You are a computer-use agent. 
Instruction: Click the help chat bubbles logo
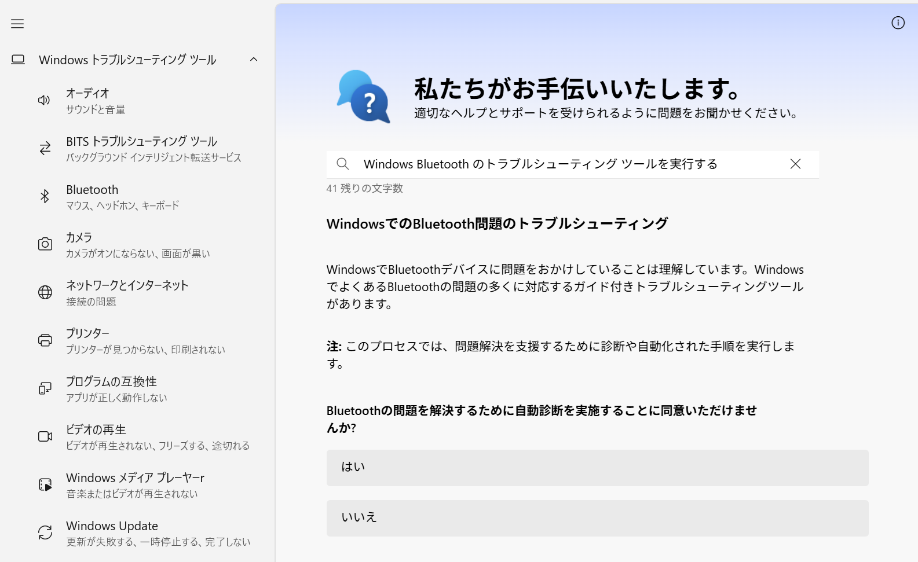click(x=364, y=97)
